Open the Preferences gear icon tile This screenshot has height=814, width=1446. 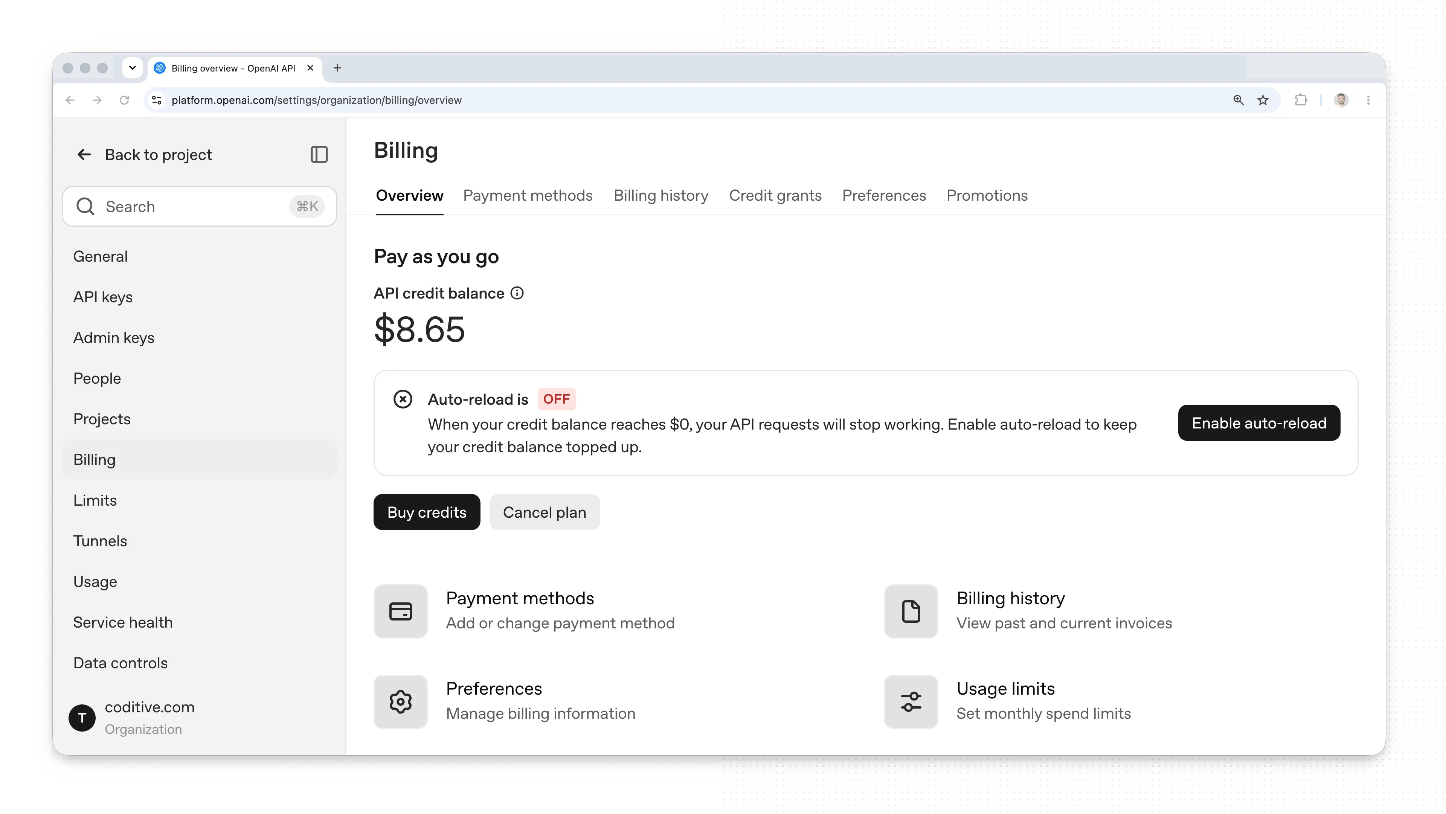click(400, 702)
